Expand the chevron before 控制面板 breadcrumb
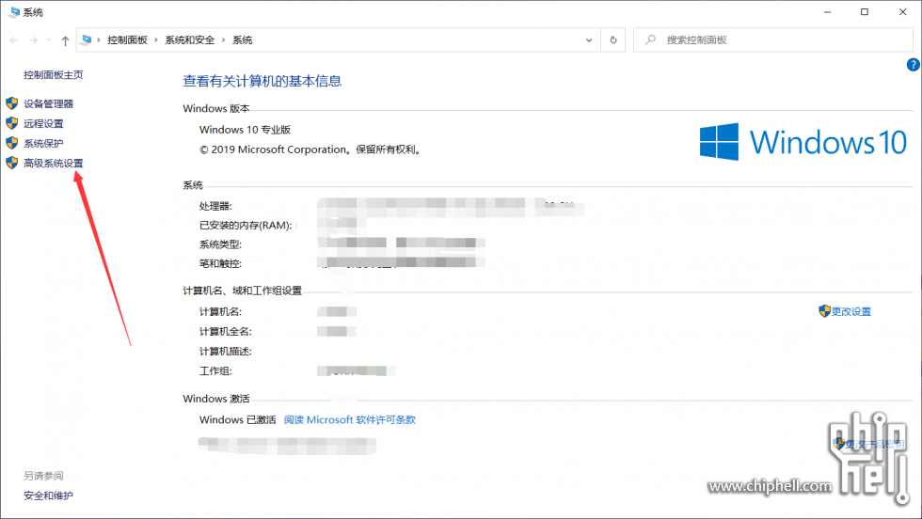 pyautogui.click(x=99, y=40)
